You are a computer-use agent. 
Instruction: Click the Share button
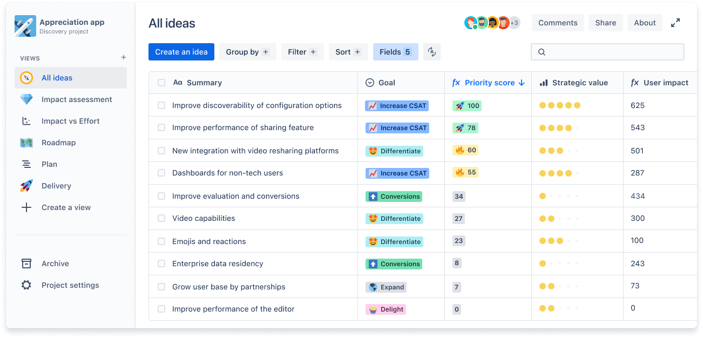click(605, 23)
